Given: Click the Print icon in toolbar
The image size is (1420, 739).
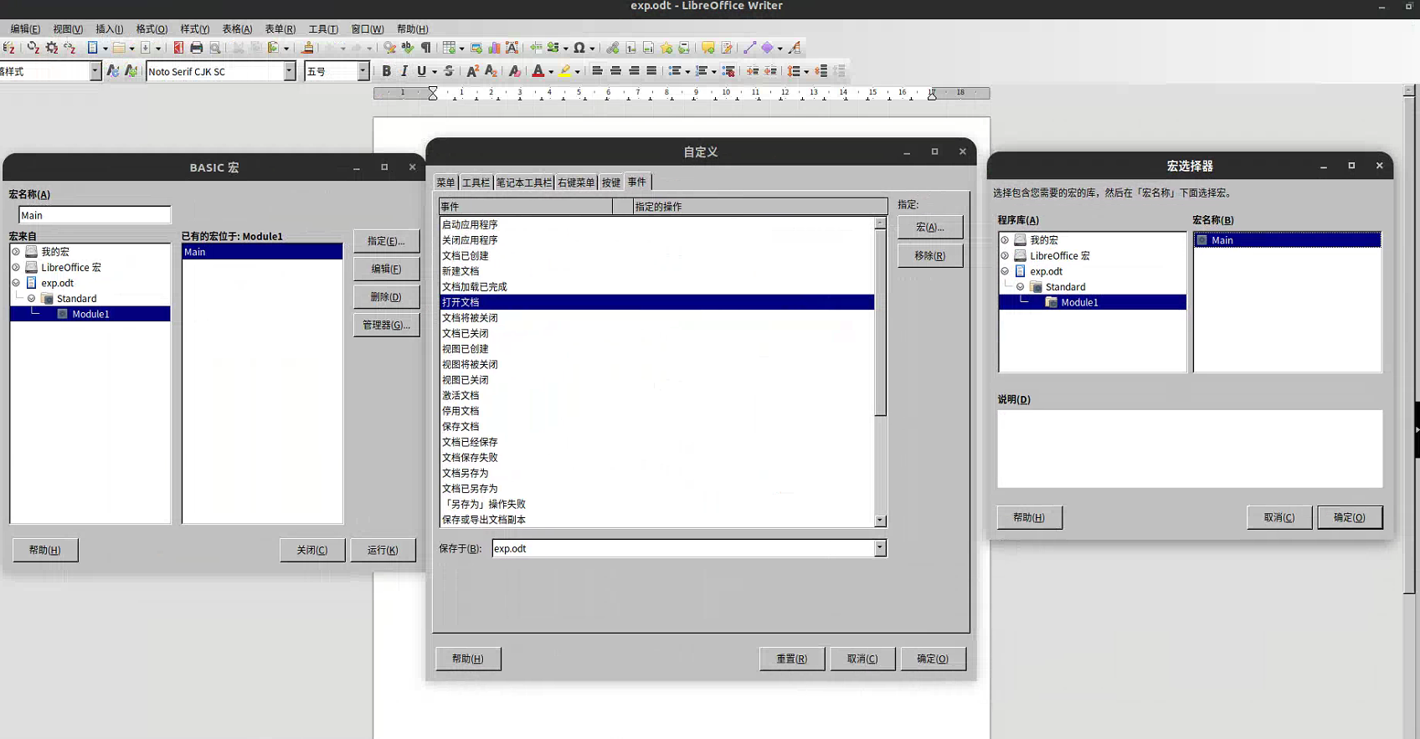Looking at the screenshot, I should 197,48.
